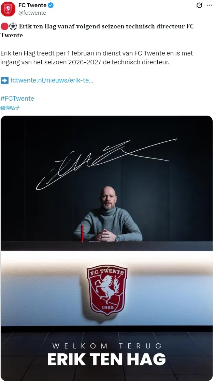Click the large ERIK TEN HAG title
Image resolution: width=214 pixels, height=381 pixels.
click(106, 359)
